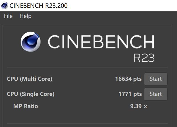This screenshot has height=127, width=177.
Task: Click the MP Ratio label
Action: pyautogui.click(x=25, y=106)
